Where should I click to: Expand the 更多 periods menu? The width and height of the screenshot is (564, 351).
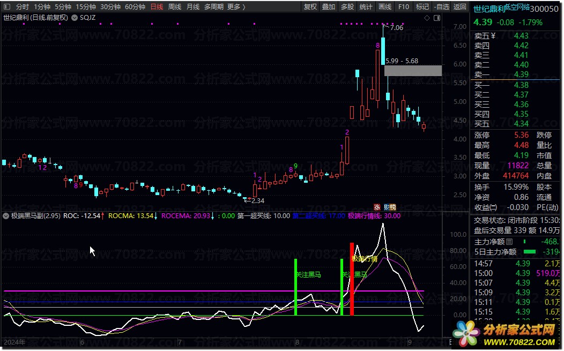pyautogui.click(x=236, y=7)
